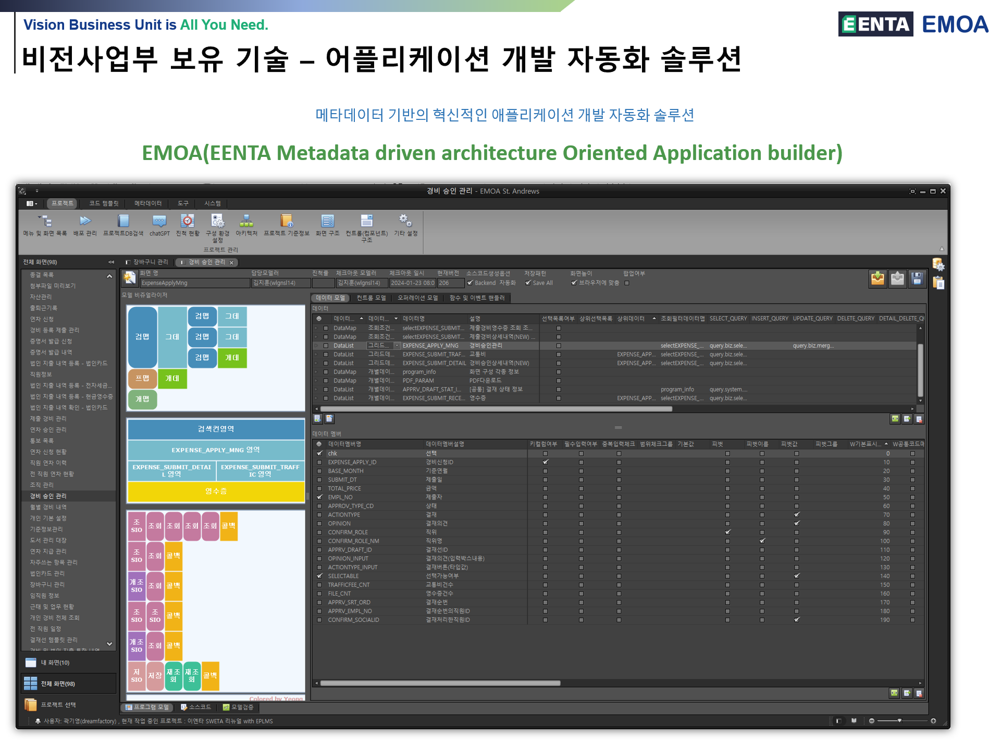The width and height of the screenshot is (1001, 748).
Task: Click the wizard icon beside 화면 명
Action: [x=129, y=278]
